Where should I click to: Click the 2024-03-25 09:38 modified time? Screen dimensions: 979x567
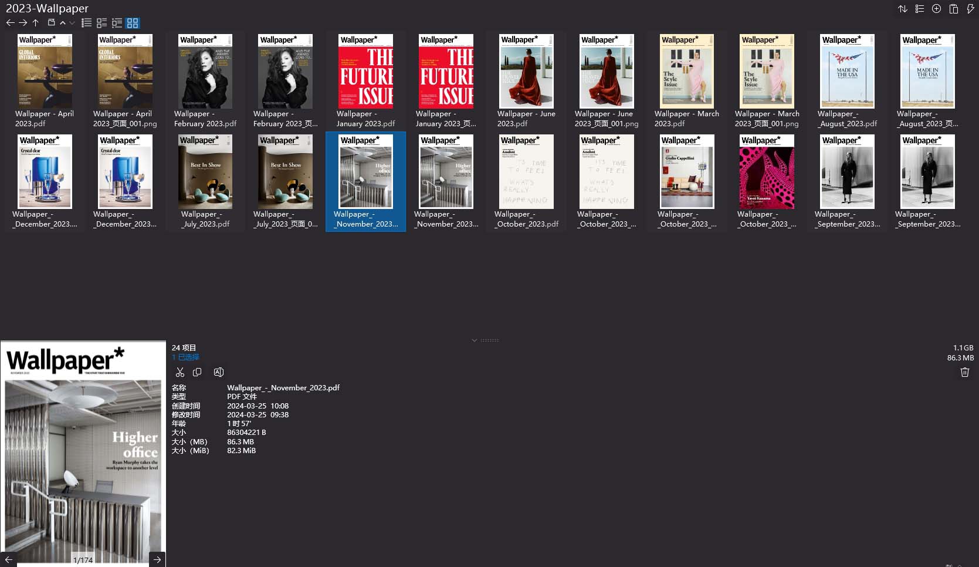(x=258, y=415)
